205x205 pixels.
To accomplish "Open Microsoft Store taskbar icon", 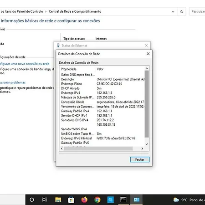I will [71, 200].
